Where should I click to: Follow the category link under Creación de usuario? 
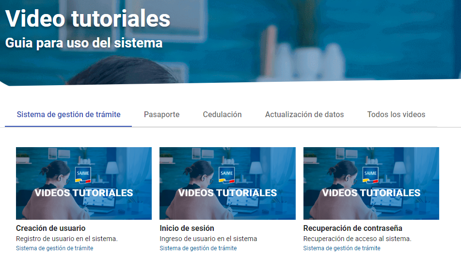click(54, 248)
